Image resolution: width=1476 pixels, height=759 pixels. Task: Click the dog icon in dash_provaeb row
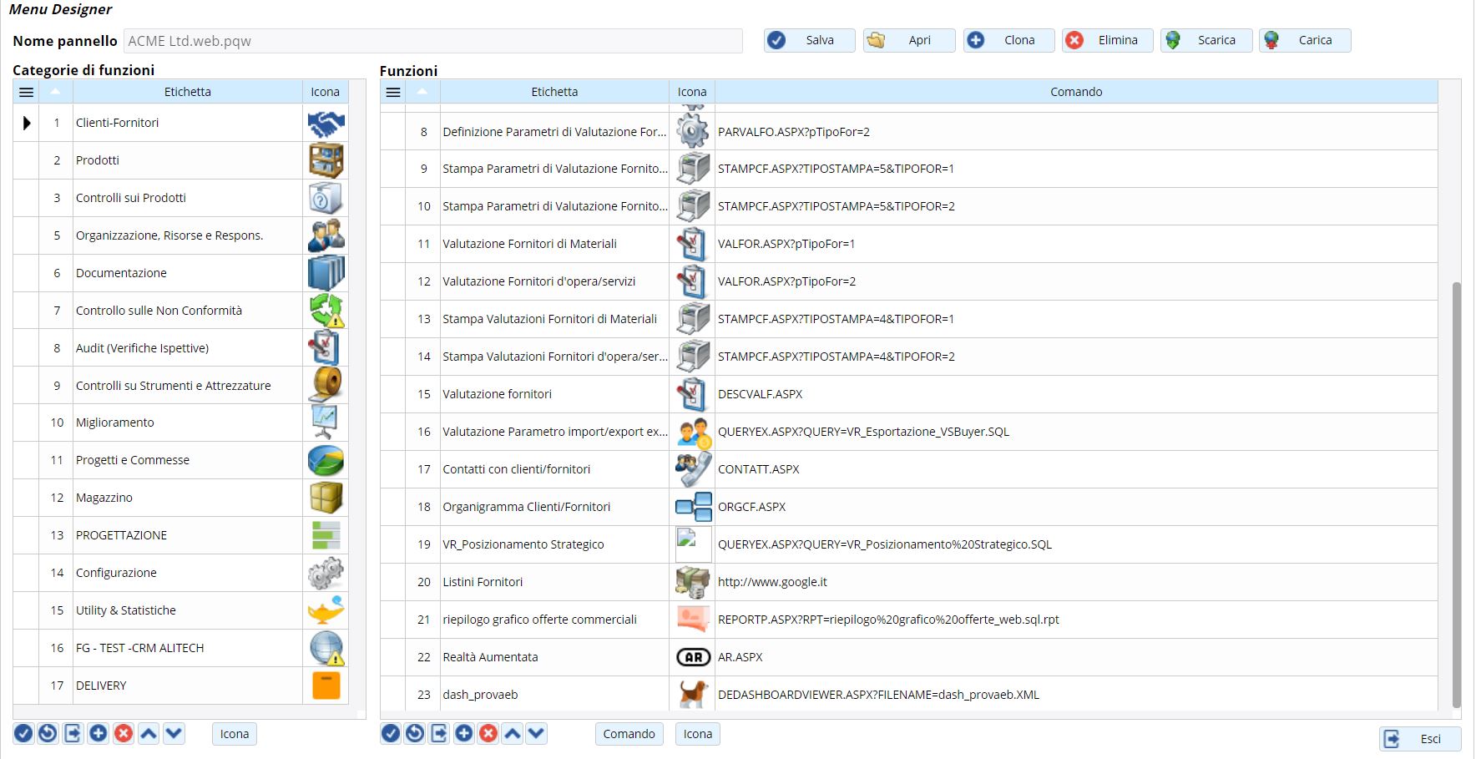click(x=693, y=695)
